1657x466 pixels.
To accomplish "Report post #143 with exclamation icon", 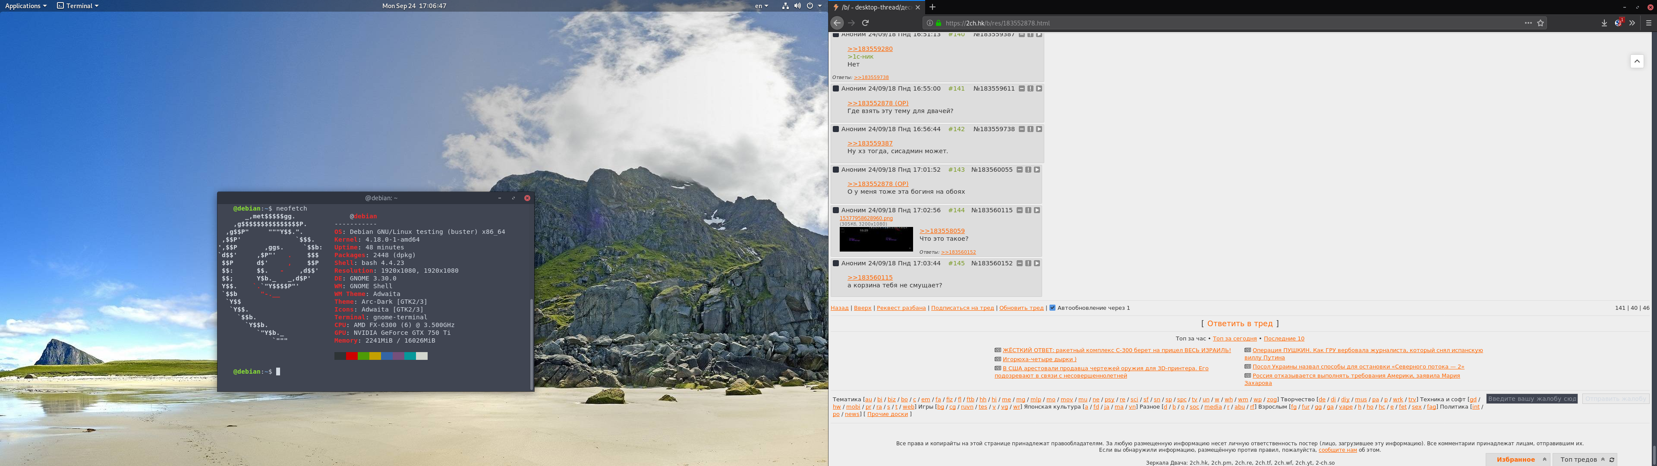I will [x=1028, y=170].
